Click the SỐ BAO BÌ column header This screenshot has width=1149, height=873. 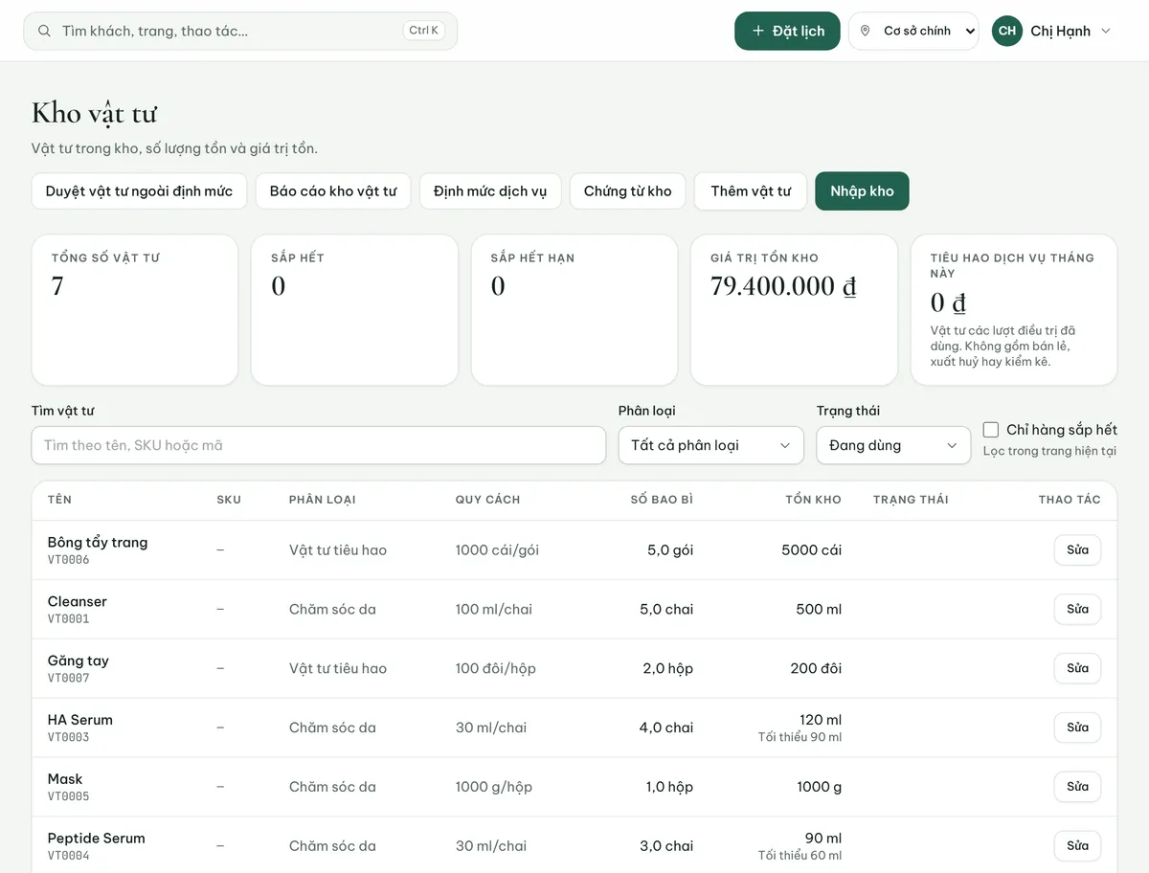(662, 500)
